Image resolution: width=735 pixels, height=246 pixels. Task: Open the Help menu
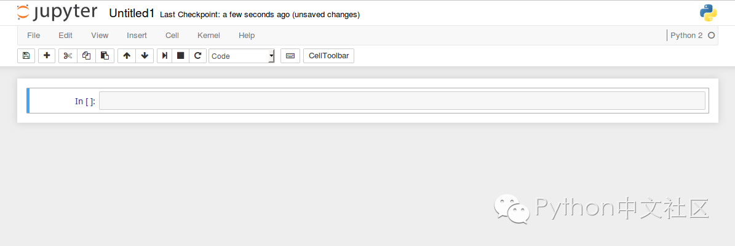pos(247,36)
